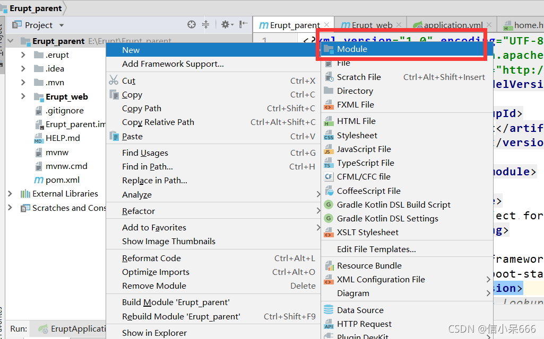
Task: Click the Paste clipboard icon
Action: tap(114, 136)
